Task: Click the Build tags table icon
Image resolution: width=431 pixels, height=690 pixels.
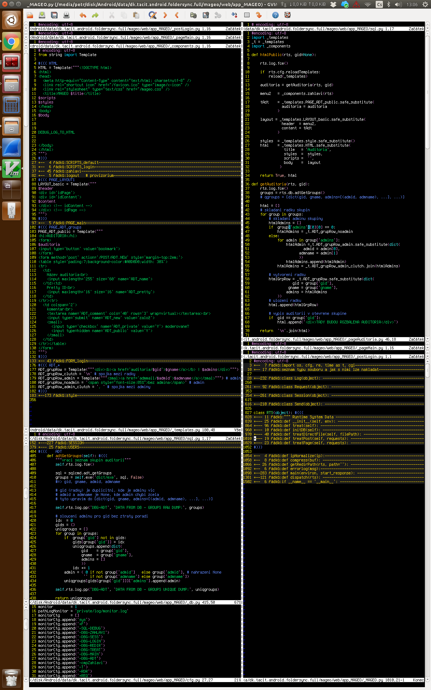Action: tap(247, 15)
